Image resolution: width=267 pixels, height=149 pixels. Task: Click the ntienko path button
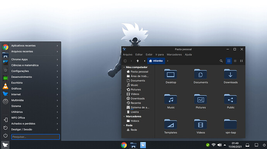[x=156, y=61]
